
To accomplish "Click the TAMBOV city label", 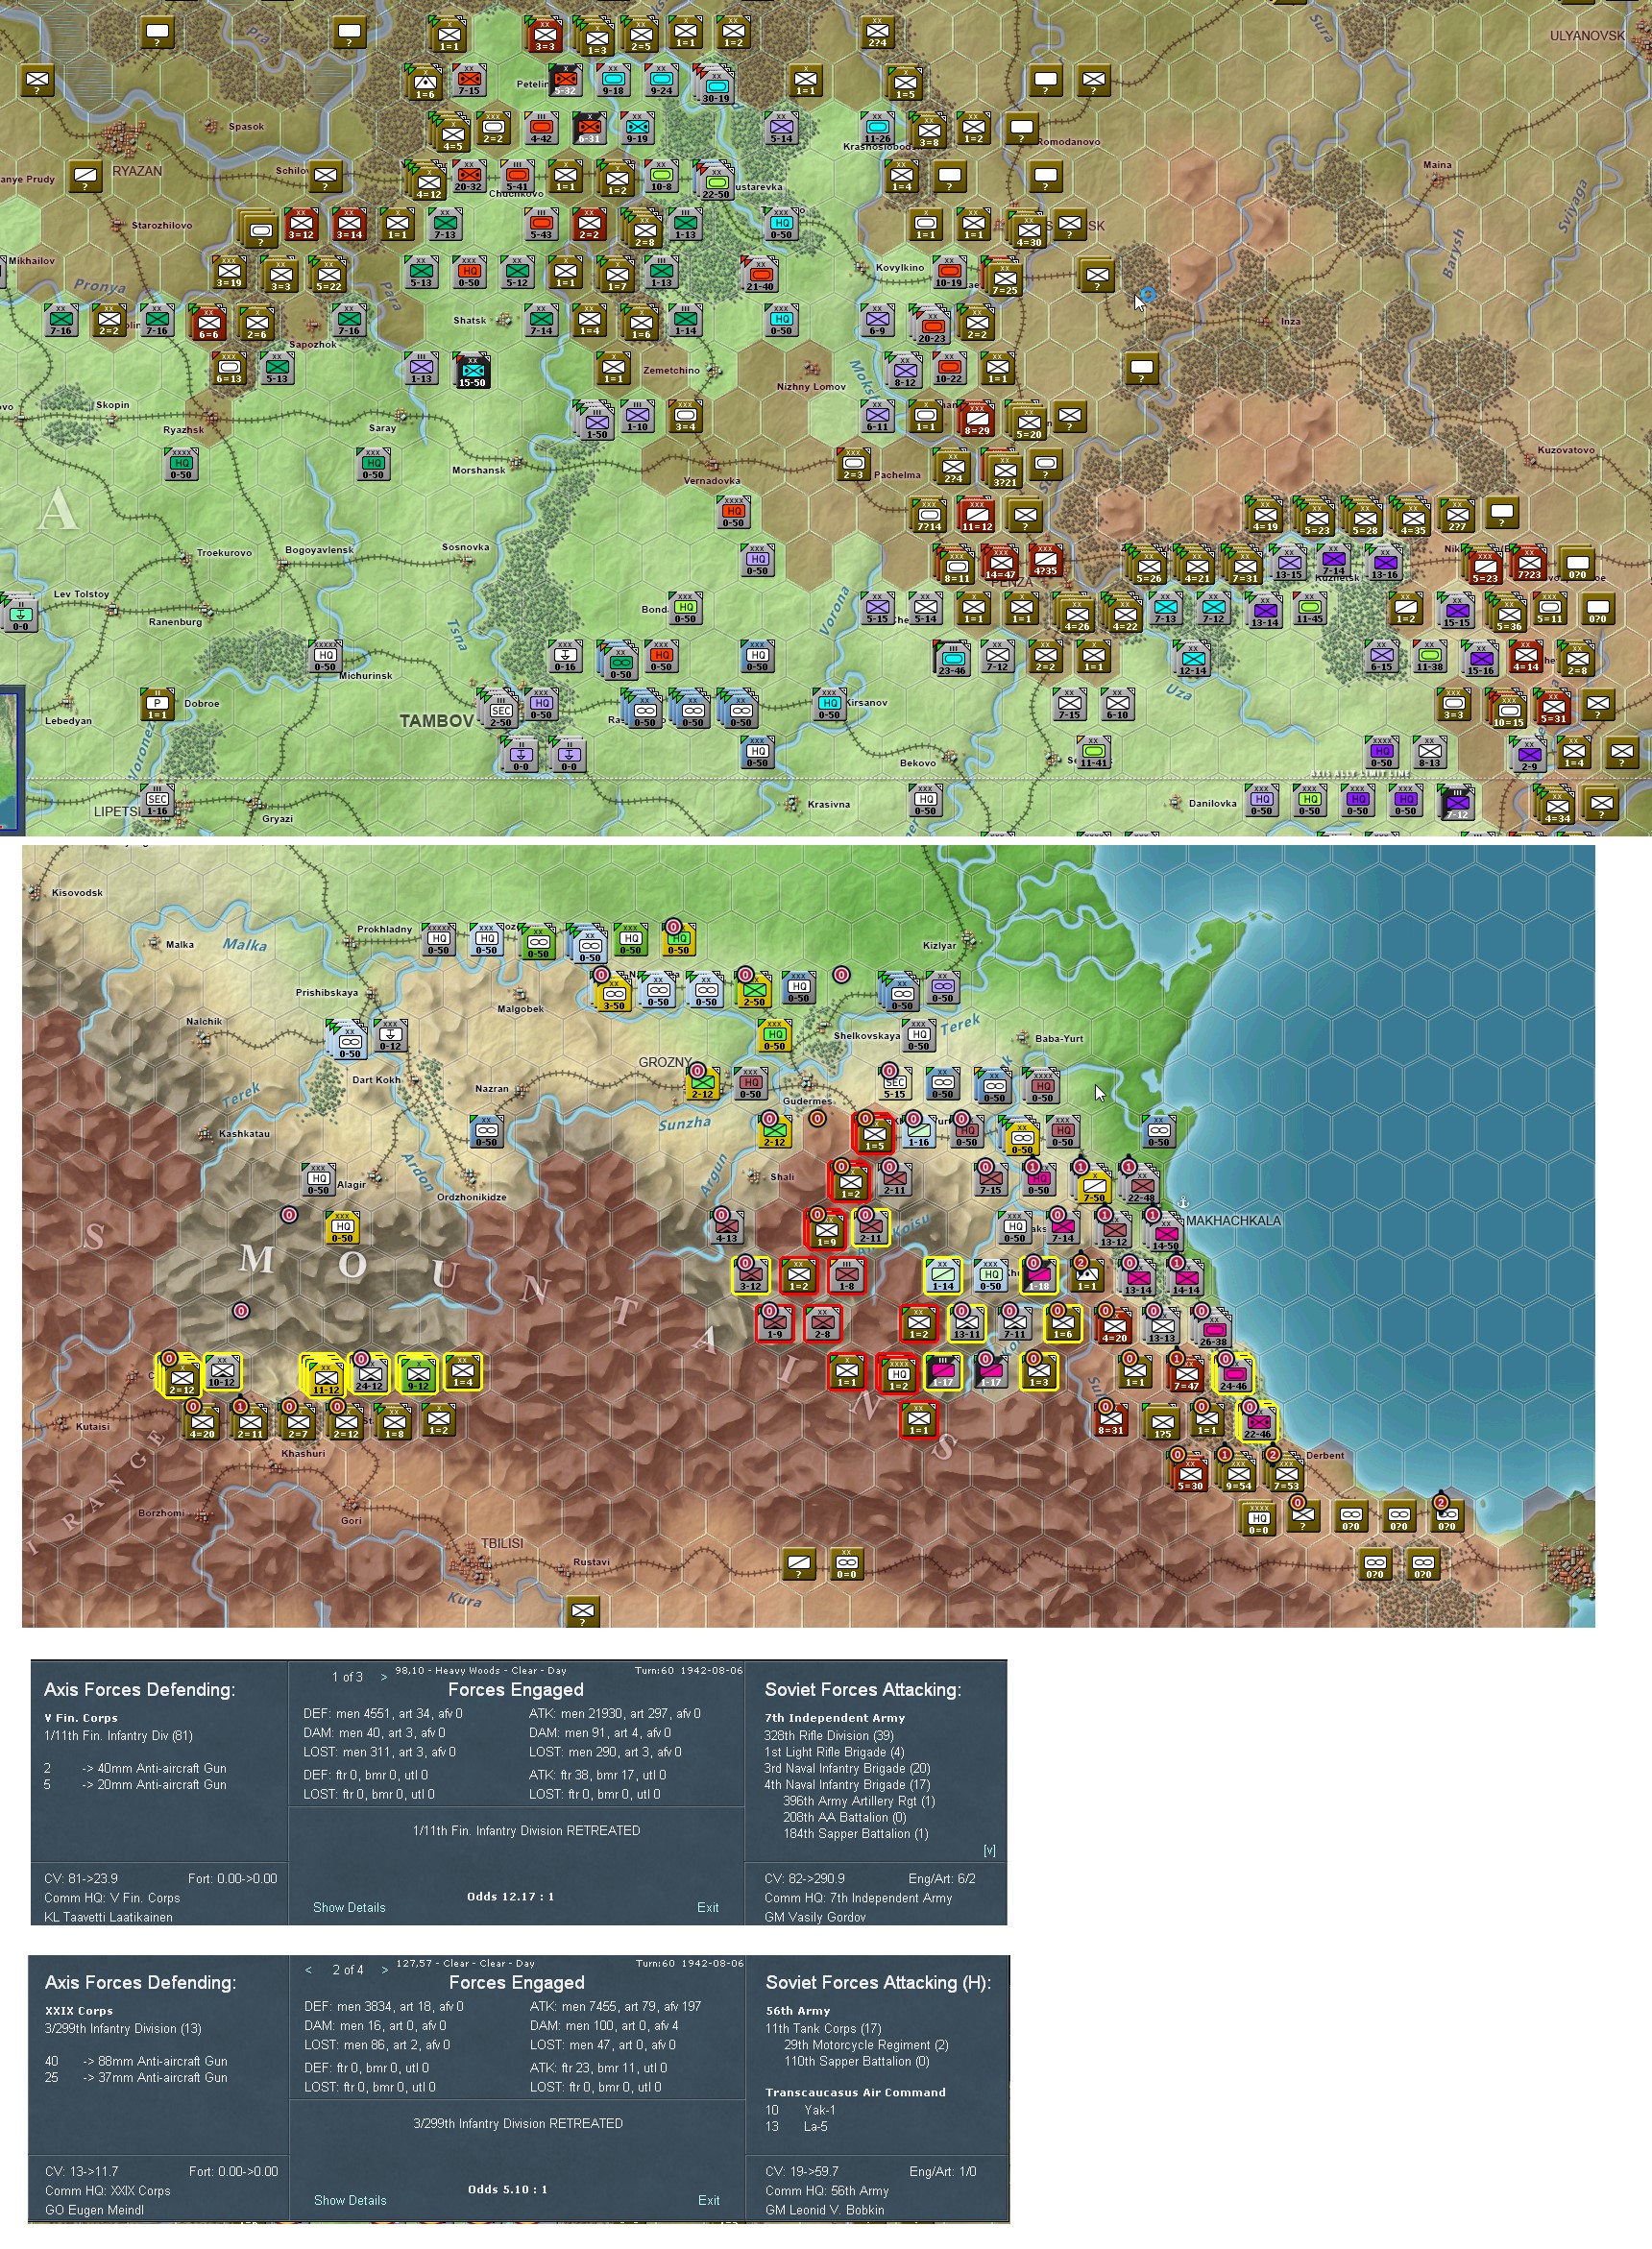I will (436, 720).
